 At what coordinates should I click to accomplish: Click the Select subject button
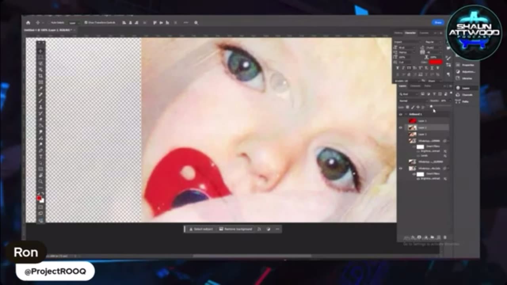point(201,229)
